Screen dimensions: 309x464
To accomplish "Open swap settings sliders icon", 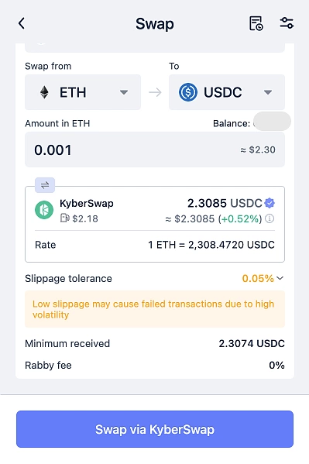I will coord(287,23).
